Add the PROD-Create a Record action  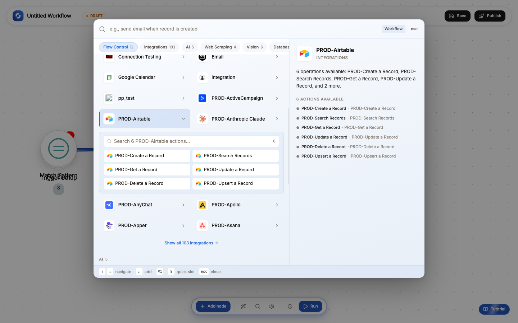click(147, 156)
